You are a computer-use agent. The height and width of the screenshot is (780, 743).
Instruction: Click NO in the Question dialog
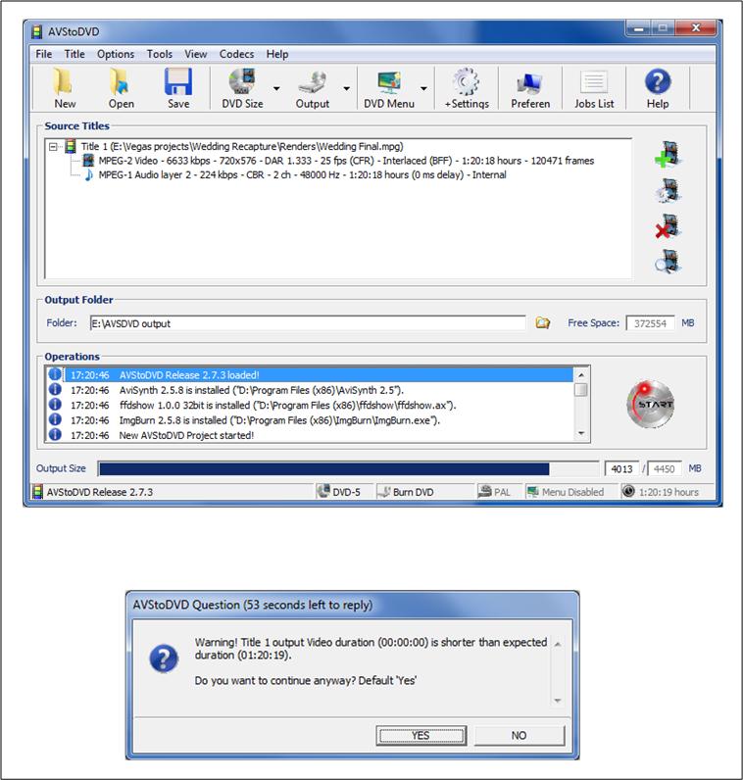pyautogui.click(x=520, y=735)
